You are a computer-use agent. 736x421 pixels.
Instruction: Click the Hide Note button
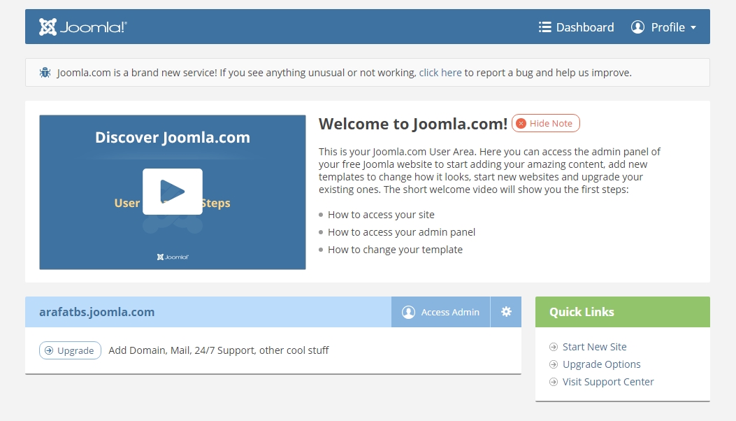545,124
